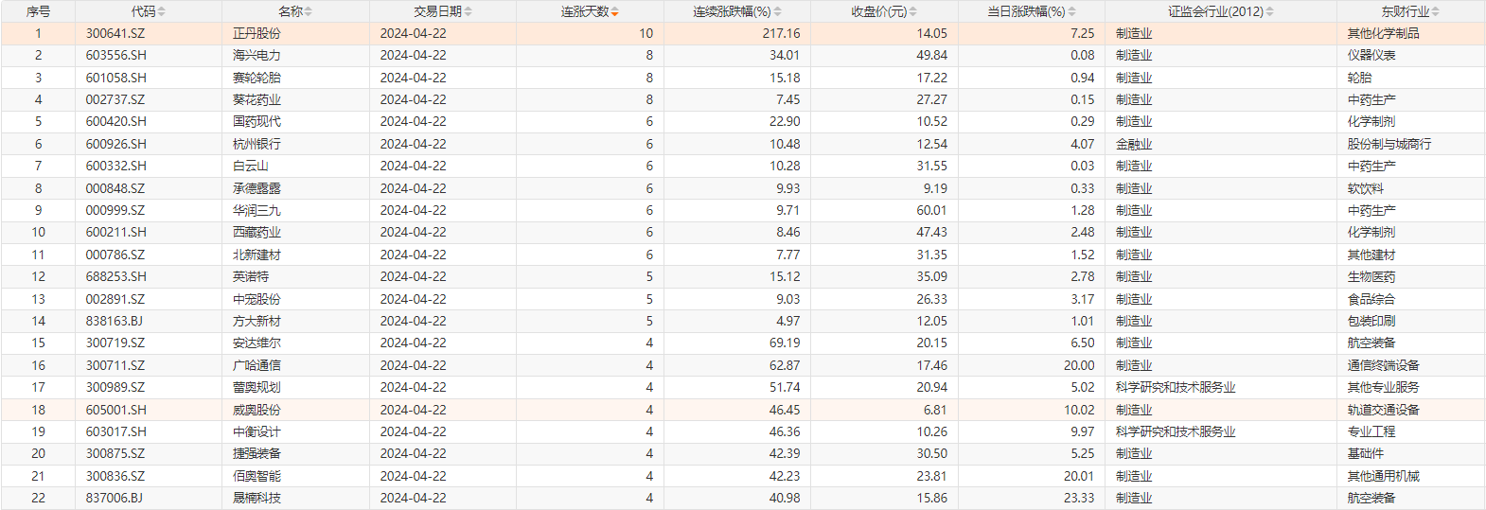Click stock code 838163.BJ
Image resolution: width=1486 pixels, height=510 pixels.
click(x=115, y=321)
